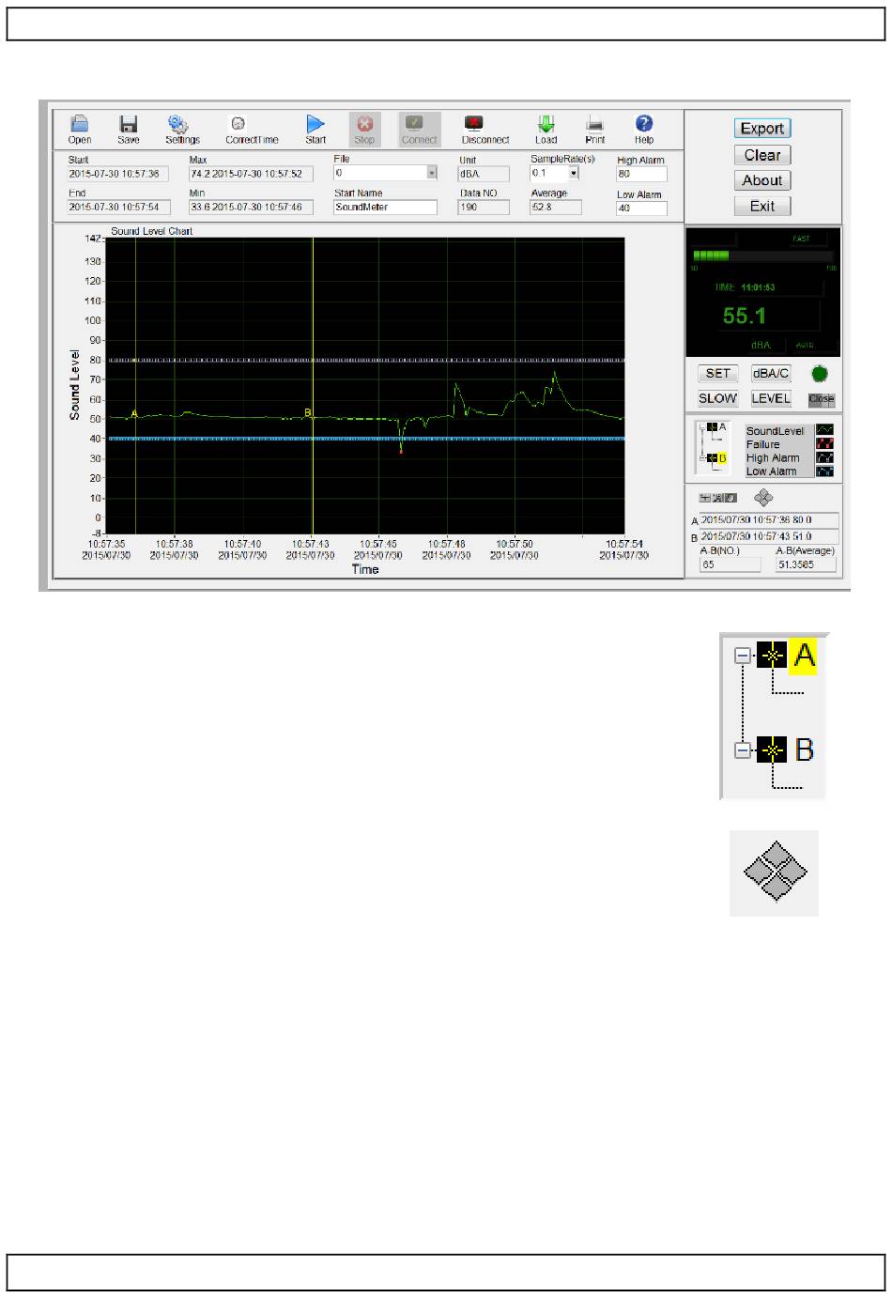Click the Start time field
The width and height of the screenshot is (892, 1298).
pos(118,174)
